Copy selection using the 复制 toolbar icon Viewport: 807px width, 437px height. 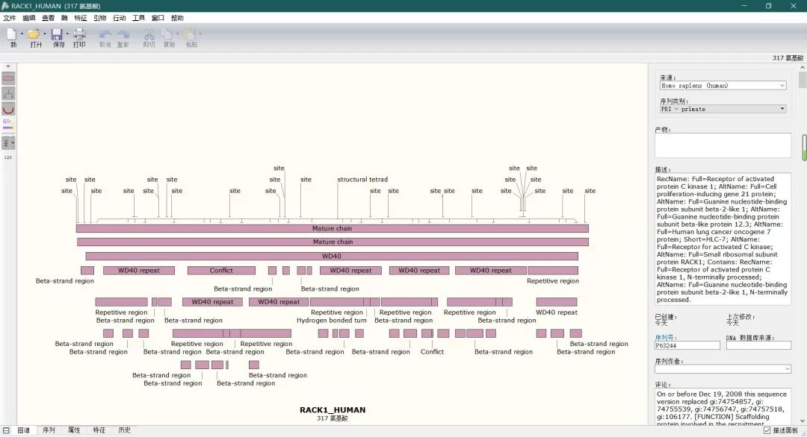point(169,36)
